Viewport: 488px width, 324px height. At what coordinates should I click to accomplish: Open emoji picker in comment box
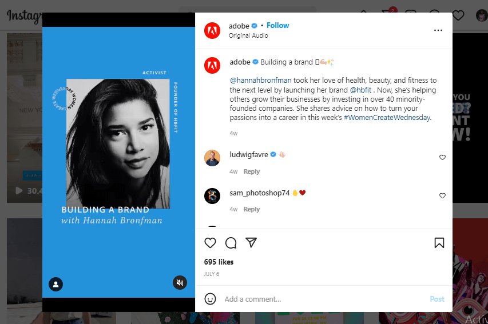coord(210,299)
